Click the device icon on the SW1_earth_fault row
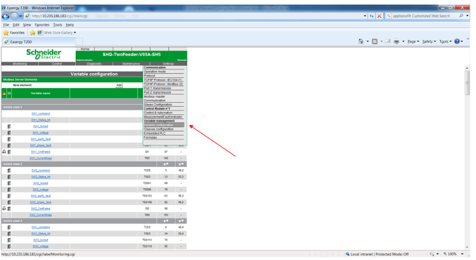This screenshot has width=476, height=260. [x=9, y=139]
